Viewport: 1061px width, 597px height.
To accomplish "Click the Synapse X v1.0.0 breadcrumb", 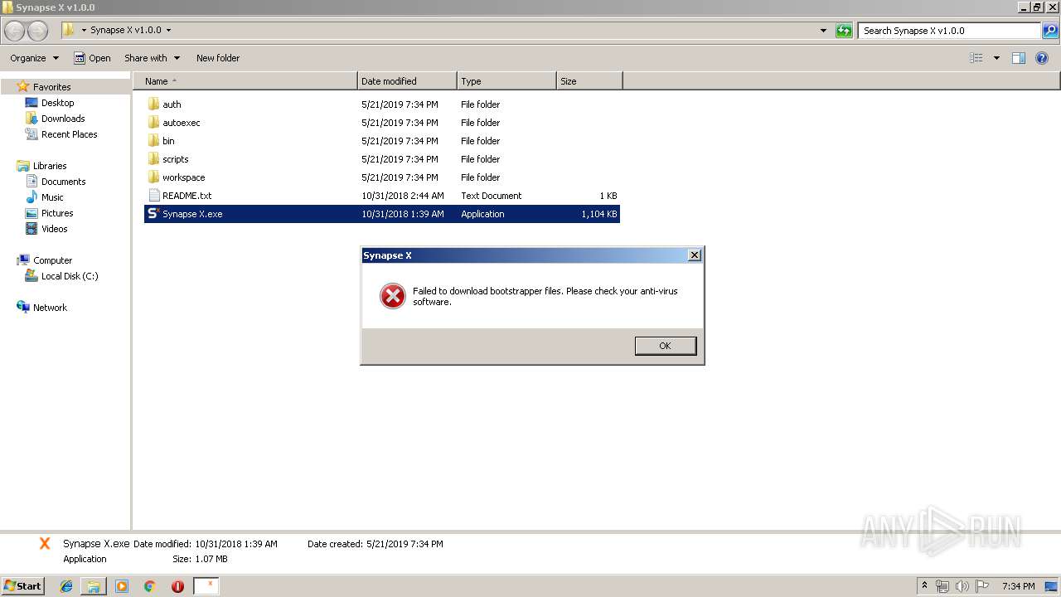I will coord(126,31).
